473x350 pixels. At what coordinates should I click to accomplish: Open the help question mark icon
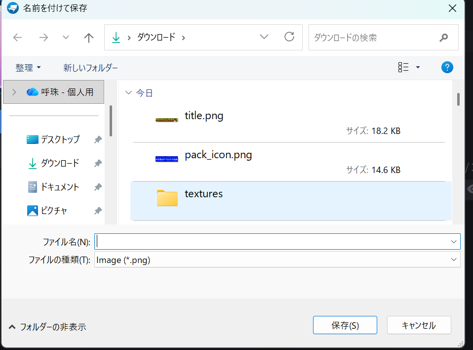(447, 67)
